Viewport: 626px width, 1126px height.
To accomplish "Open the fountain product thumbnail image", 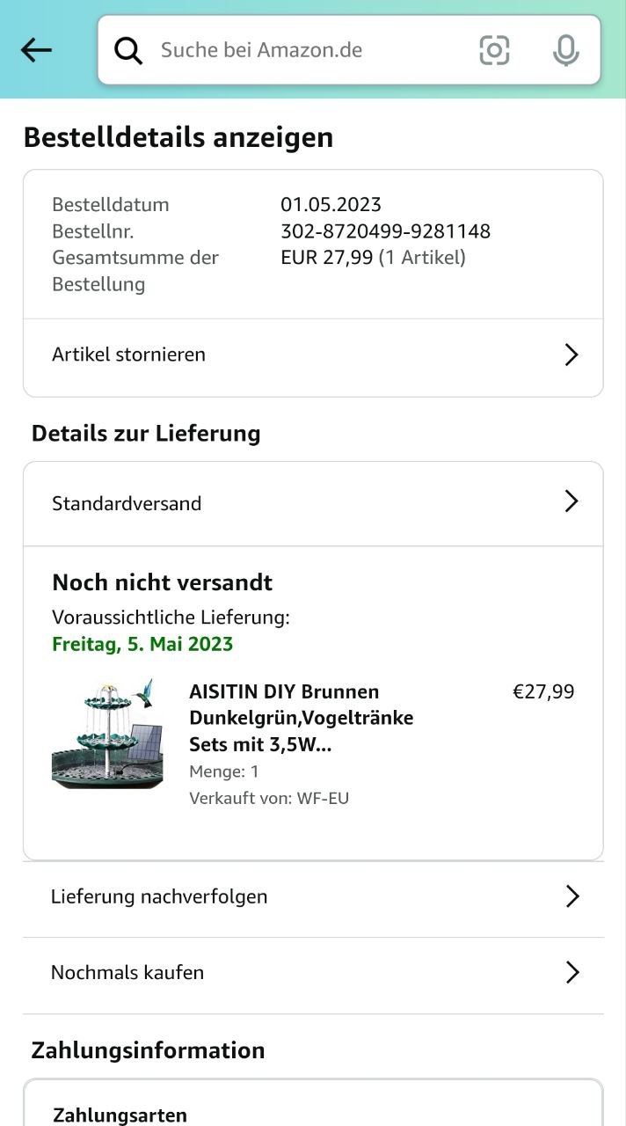I will click(x=107, y=733).
